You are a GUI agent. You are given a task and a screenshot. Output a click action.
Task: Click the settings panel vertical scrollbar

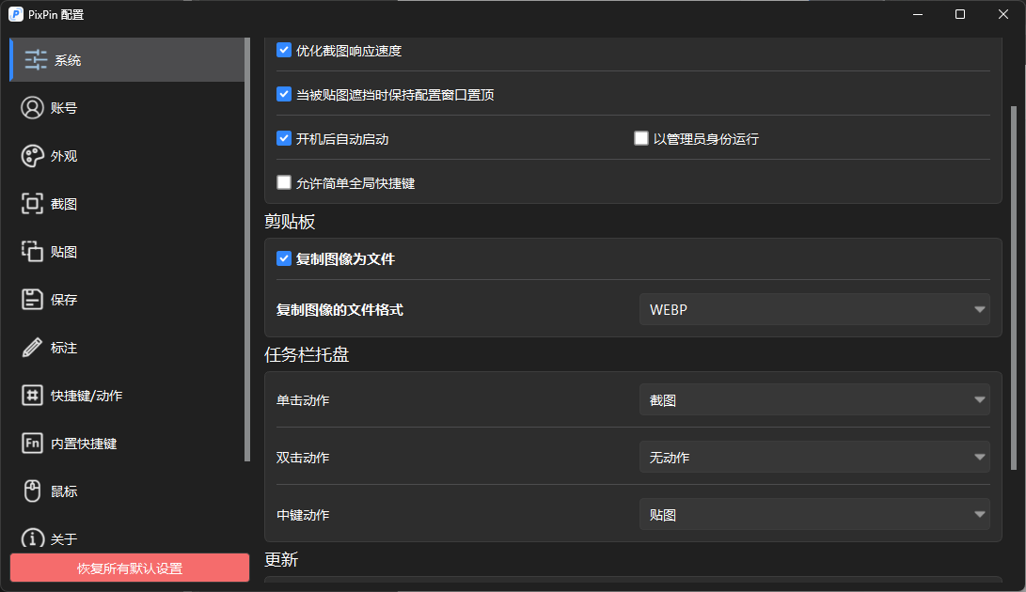(1013, 282)
